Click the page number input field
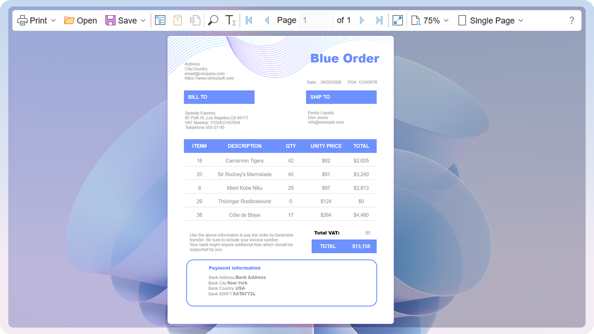This screenshot has width=594, height=334. (316, 20)
